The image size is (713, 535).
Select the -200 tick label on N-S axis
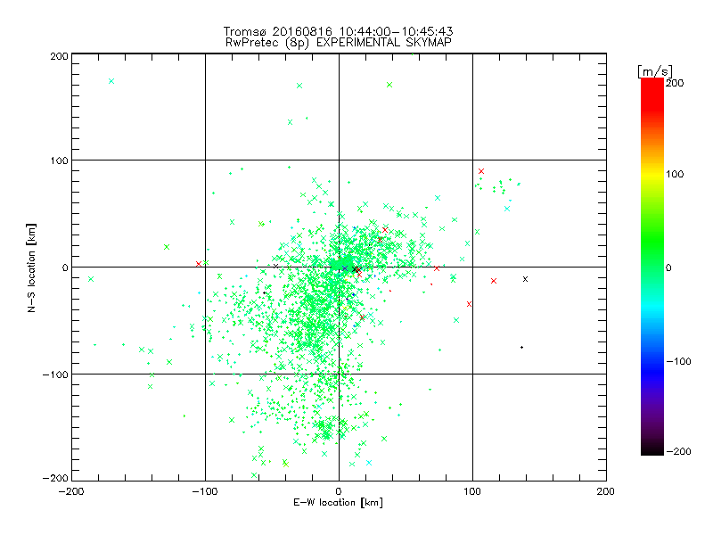pos(55,479)
